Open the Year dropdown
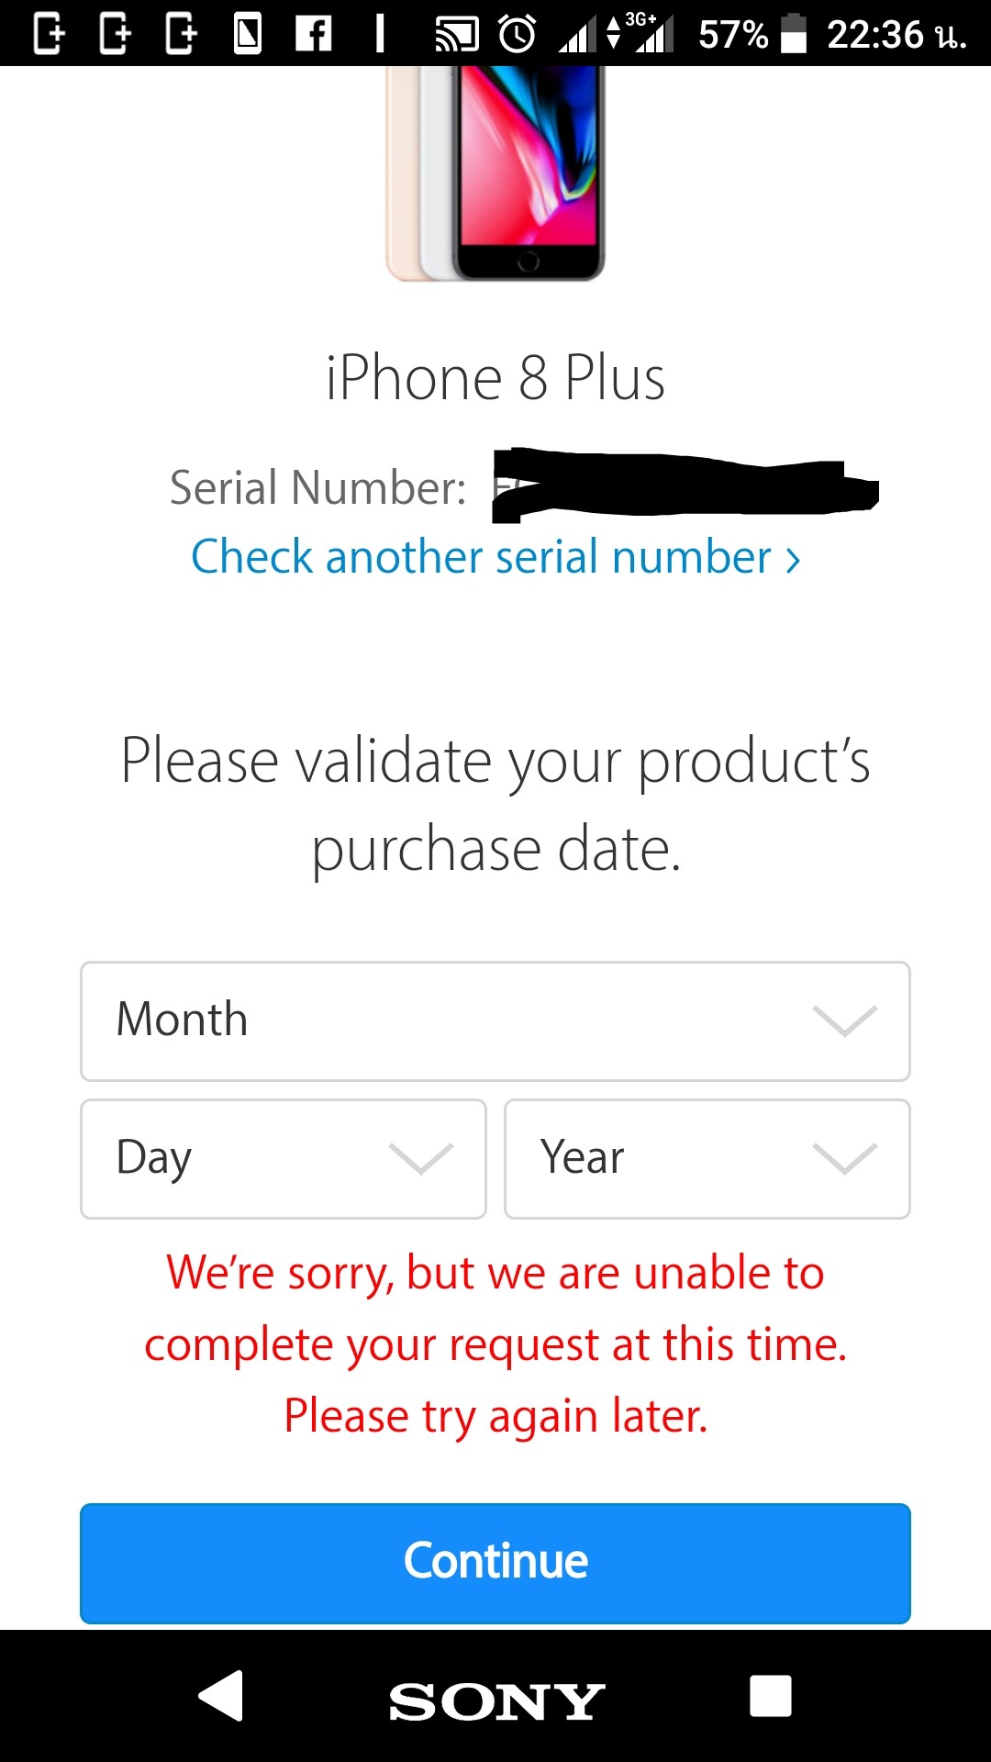 pyautogui.click(x=707, y=1158)
